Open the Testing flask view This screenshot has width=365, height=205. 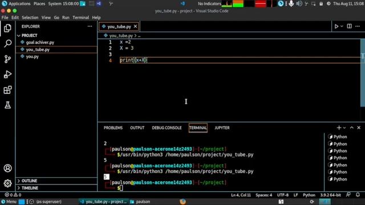click(7, 105)
